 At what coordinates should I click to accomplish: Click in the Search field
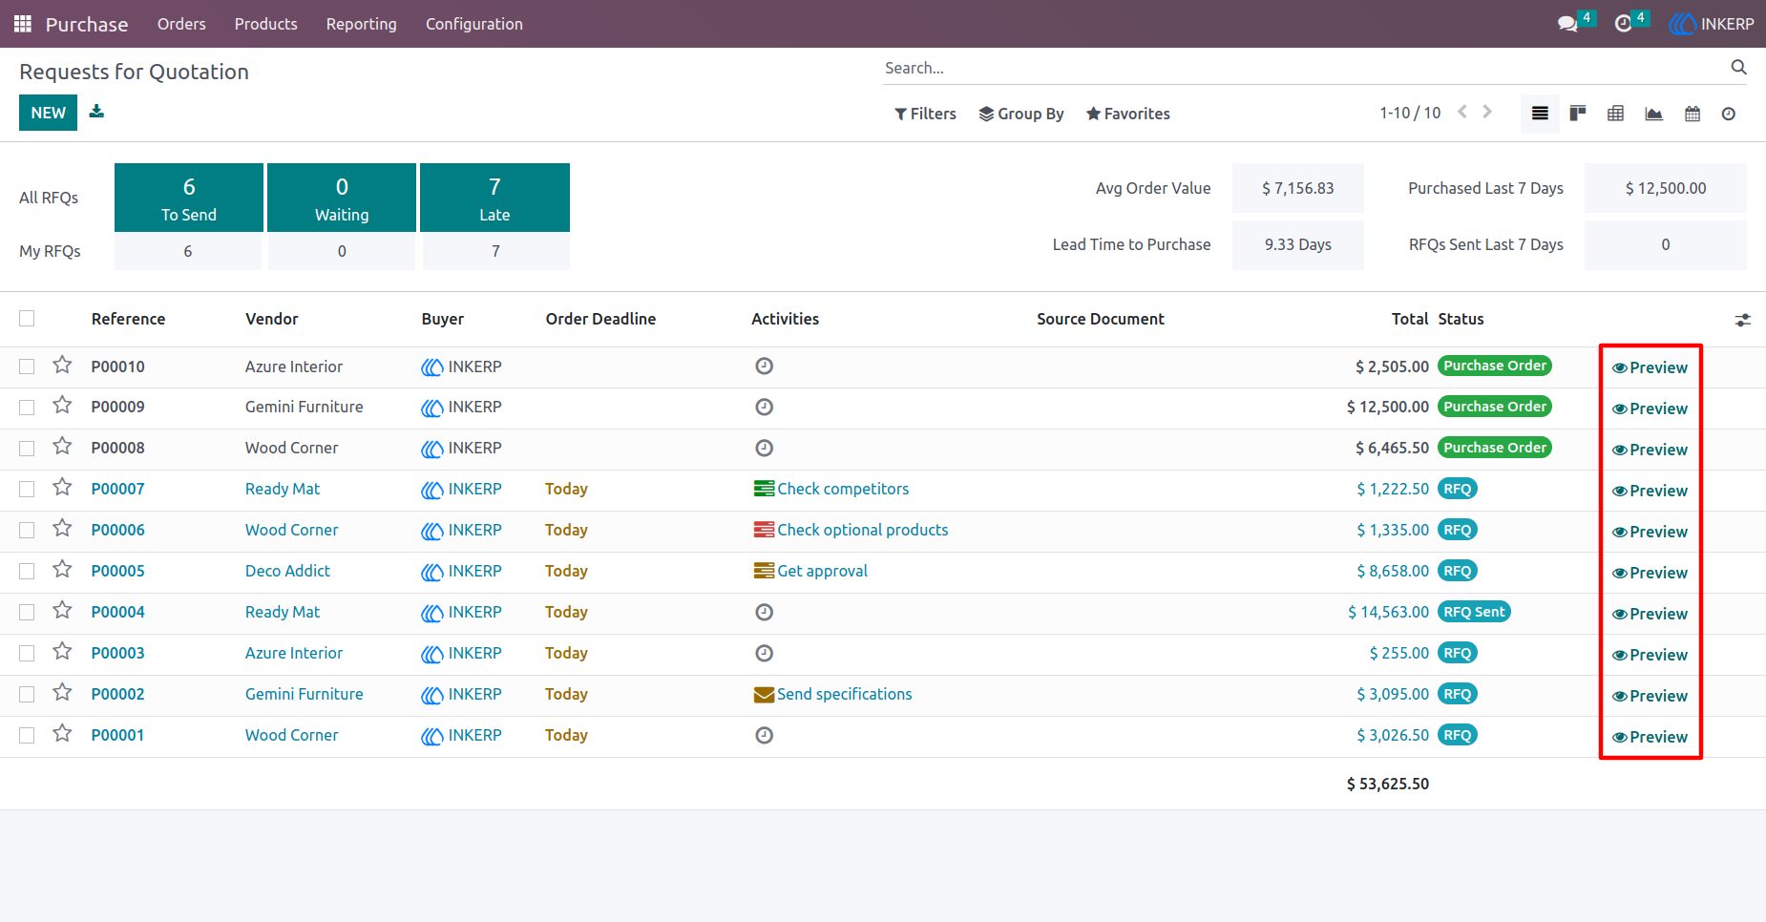click(x=1303, y=68)
